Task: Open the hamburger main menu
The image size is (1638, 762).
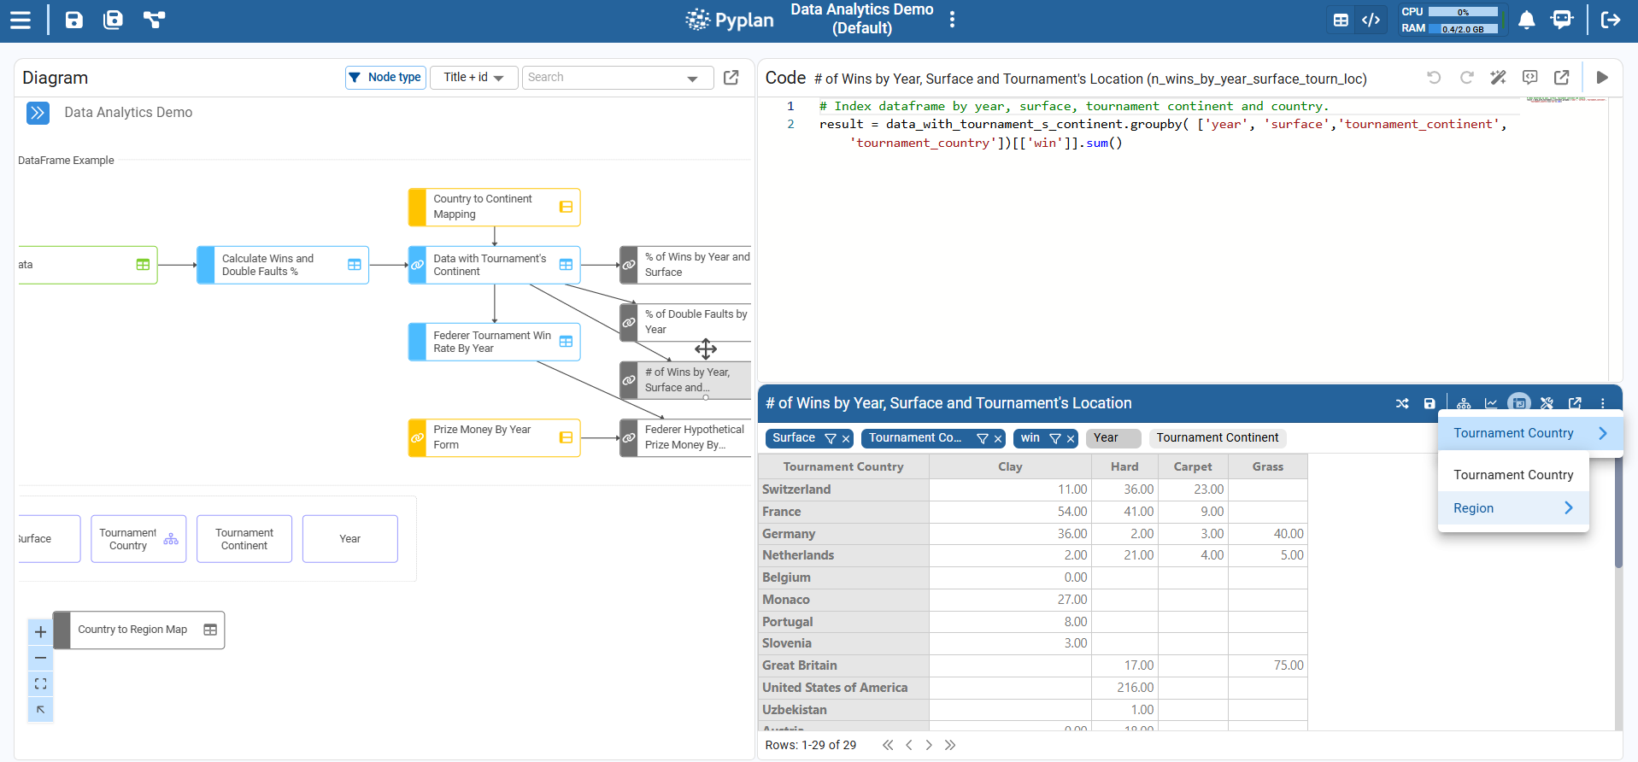Action: click(x=21, y=20)
